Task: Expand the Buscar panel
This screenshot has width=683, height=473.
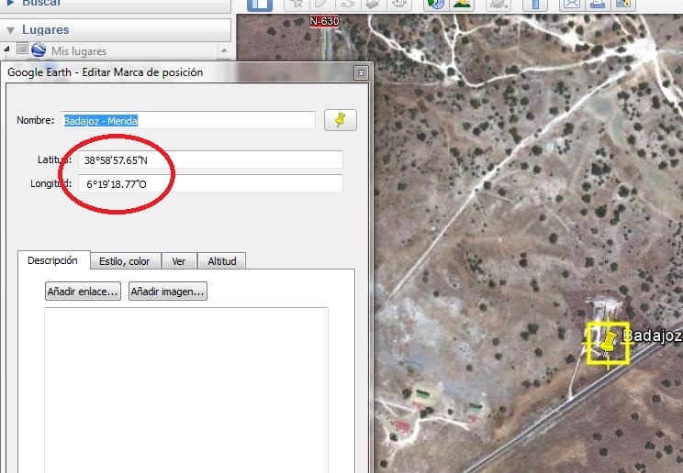Action: [x=11, y=4]
